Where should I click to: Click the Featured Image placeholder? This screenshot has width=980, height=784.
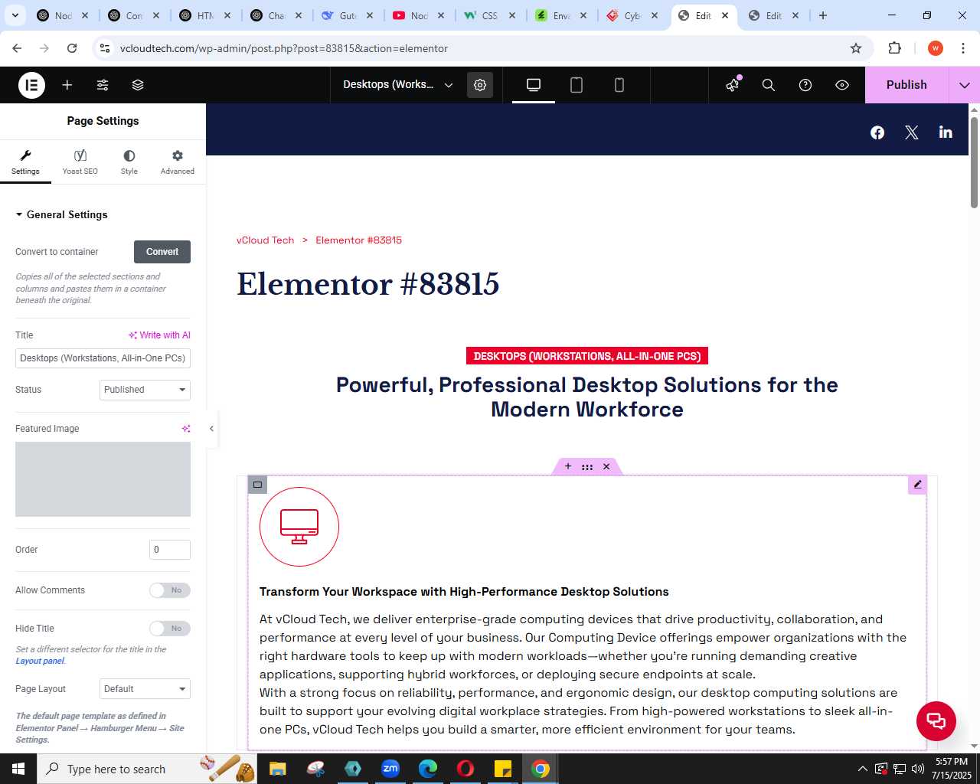click(103, 479)
